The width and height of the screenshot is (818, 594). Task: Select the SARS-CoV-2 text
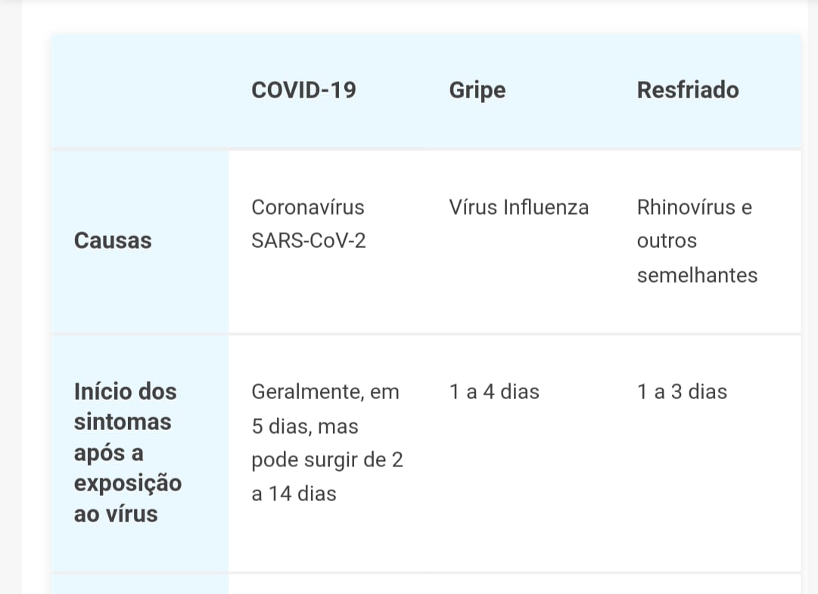point(309,241)
